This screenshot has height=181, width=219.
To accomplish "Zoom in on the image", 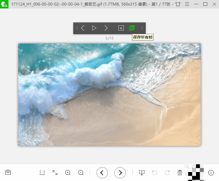I will [68, 173].
